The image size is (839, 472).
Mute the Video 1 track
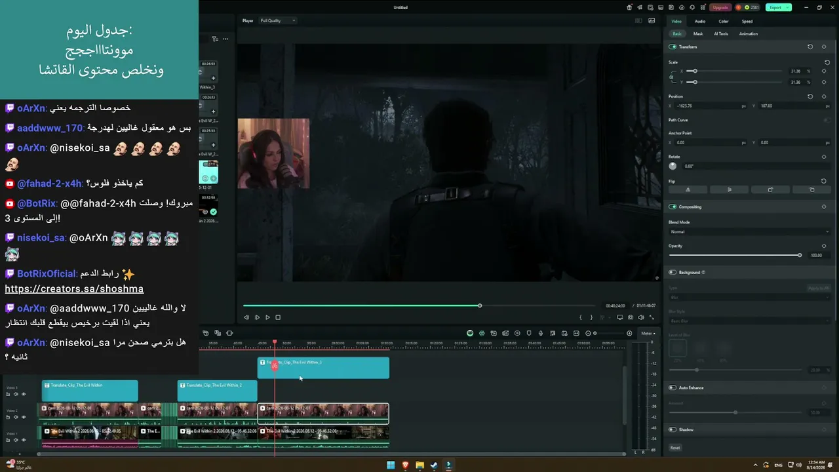(x=16, y=440)
